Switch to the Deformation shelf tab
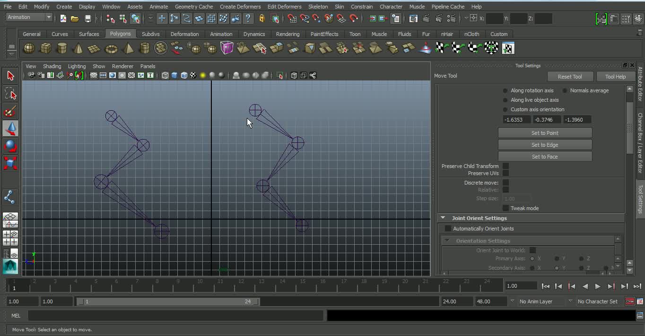The image size is (645, 336). click(x=184, y=34)
